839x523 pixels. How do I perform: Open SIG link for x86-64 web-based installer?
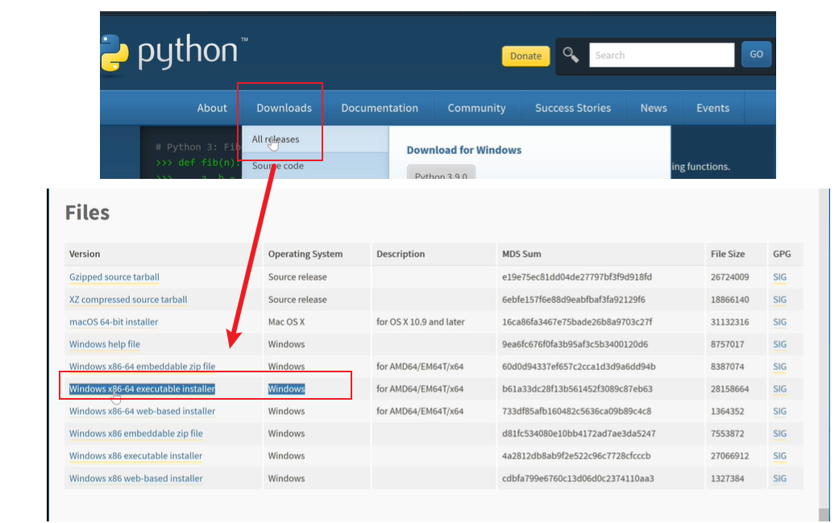point(779,411)
